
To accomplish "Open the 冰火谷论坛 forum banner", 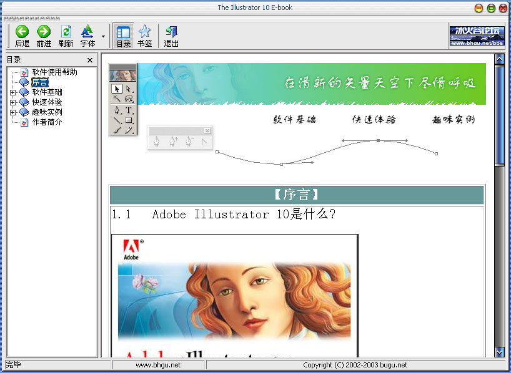I will 477,36.
